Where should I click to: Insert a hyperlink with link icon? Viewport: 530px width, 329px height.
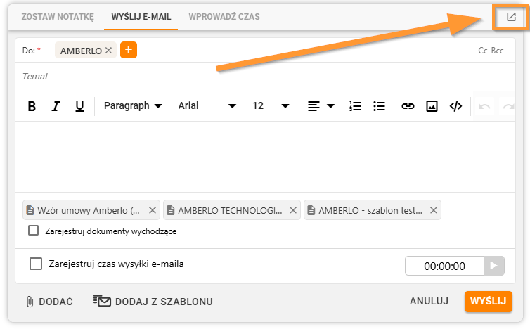click(x=408, y=106)
